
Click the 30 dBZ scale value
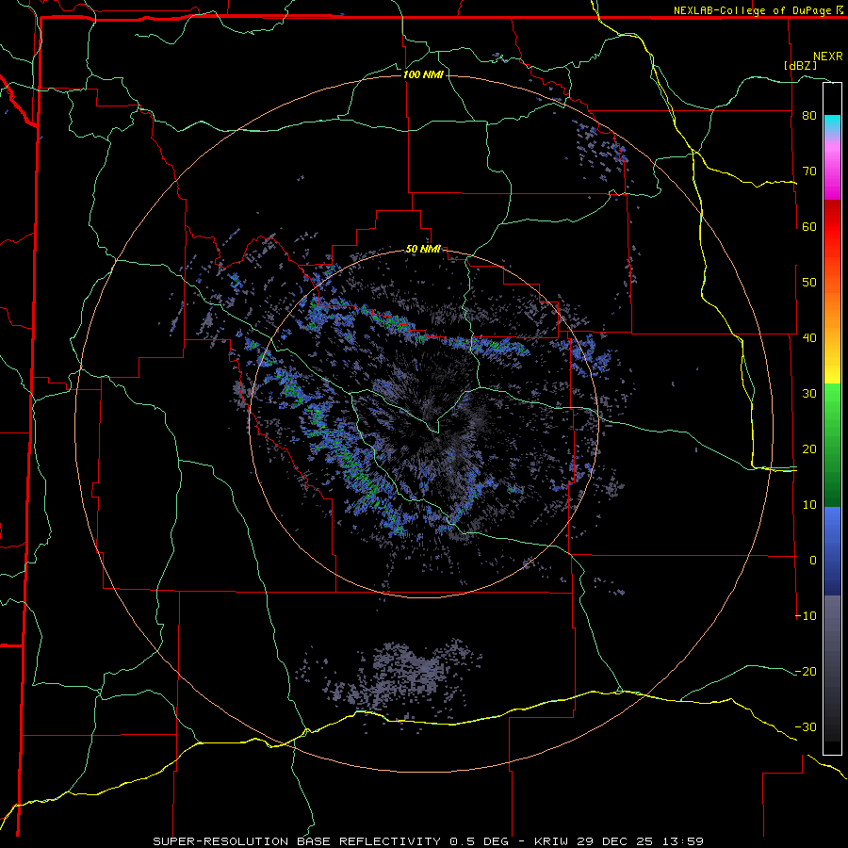[809, 394]
